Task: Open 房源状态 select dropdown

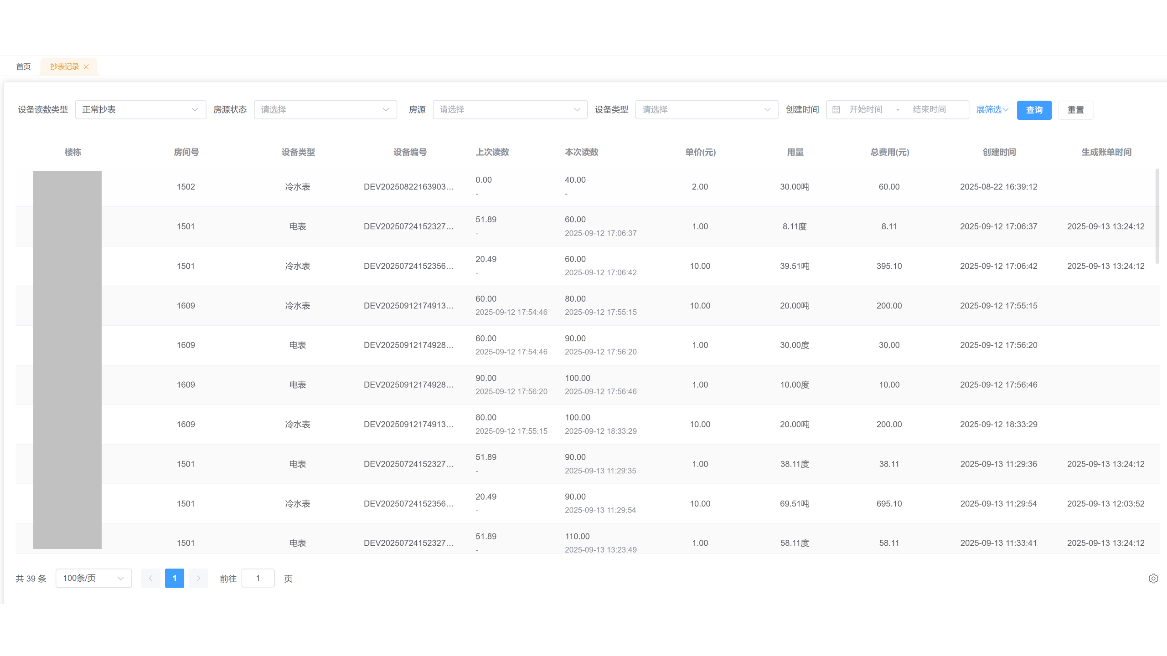Action: (x=325, y=110)
